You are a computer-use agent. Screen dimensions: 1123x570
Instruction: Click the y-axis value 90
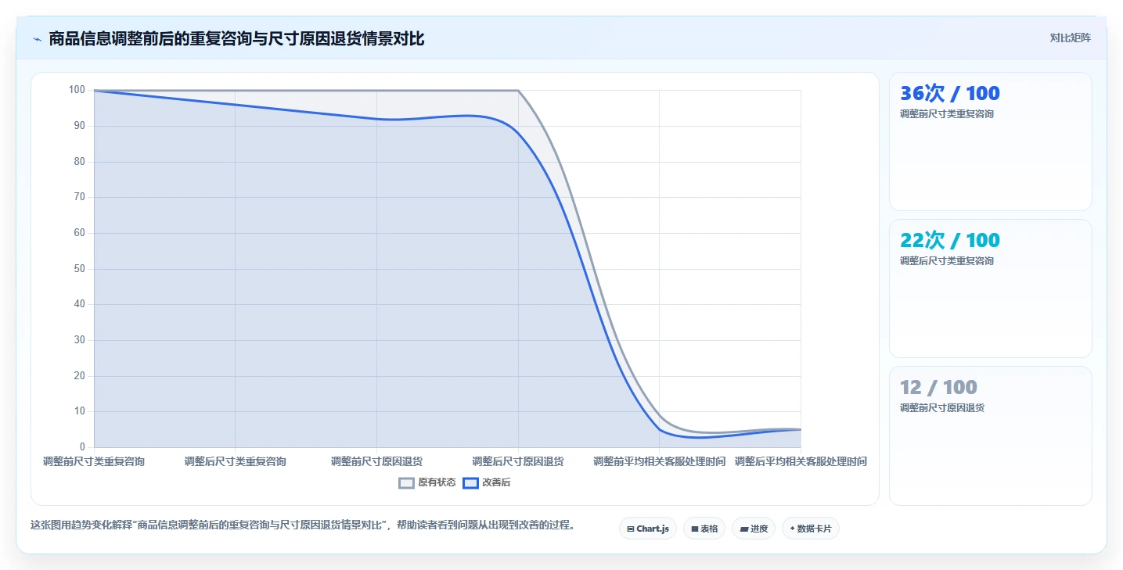80,126
